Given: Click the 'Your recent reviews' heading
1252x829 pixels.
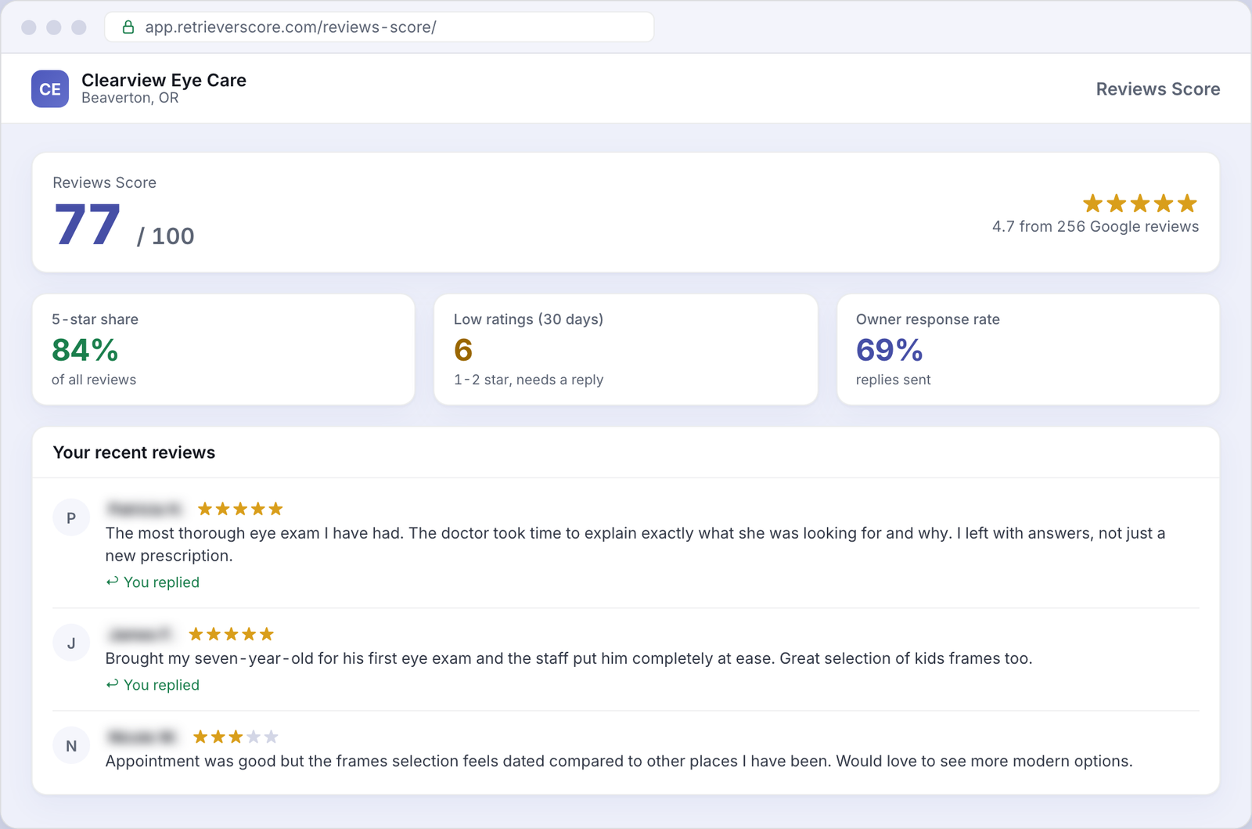Looking at the screenshot, I should 134,452.
